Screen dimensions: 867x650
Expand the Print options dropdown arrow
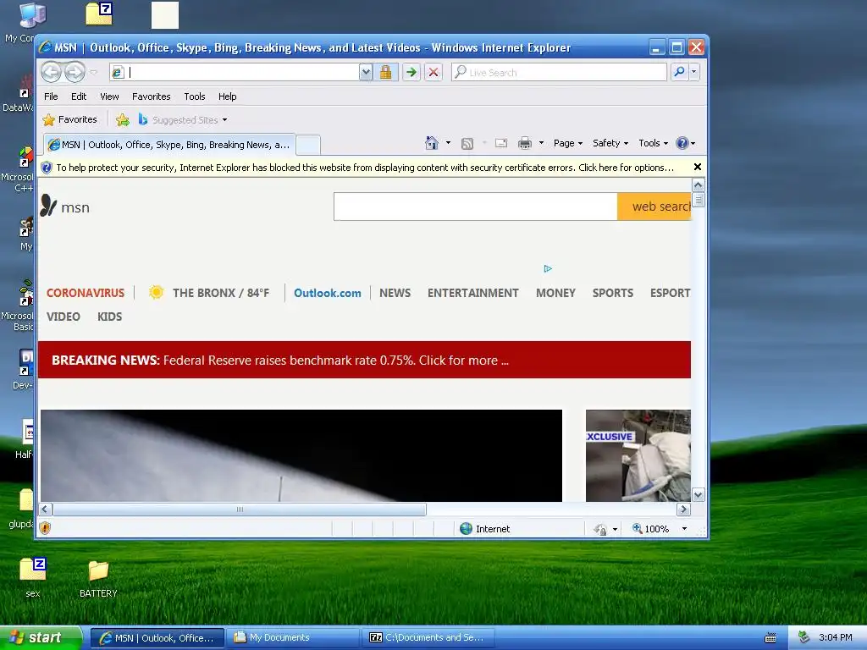(541, 143)
